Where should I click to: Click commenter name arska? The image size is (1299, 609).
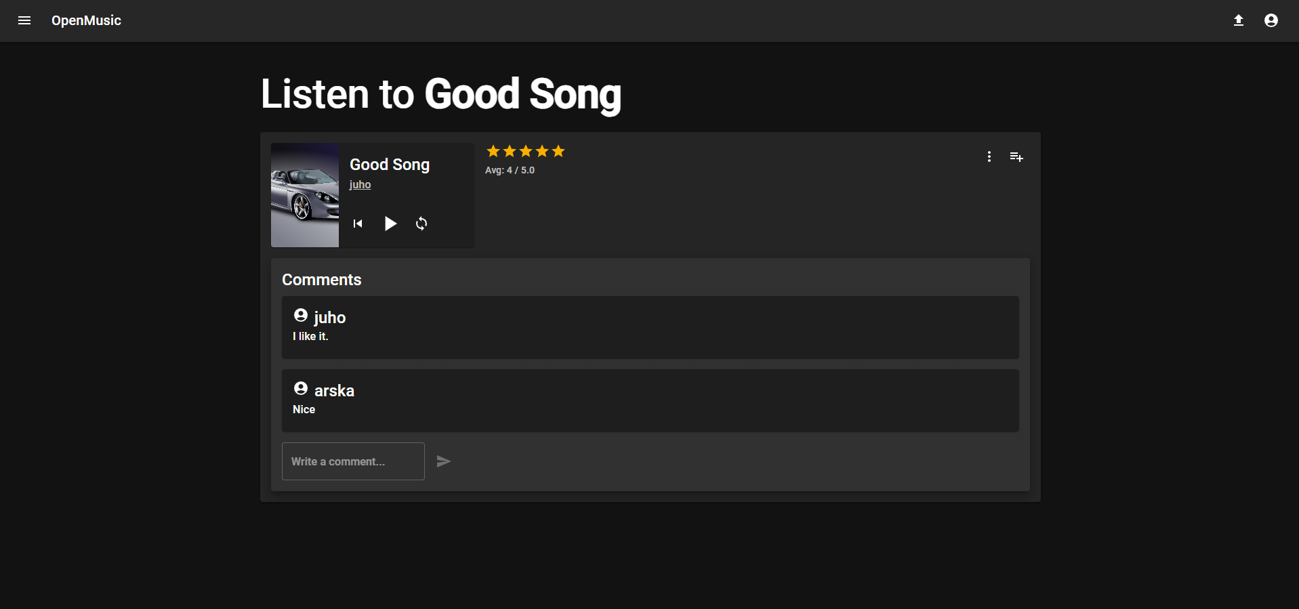pos(334,391)
